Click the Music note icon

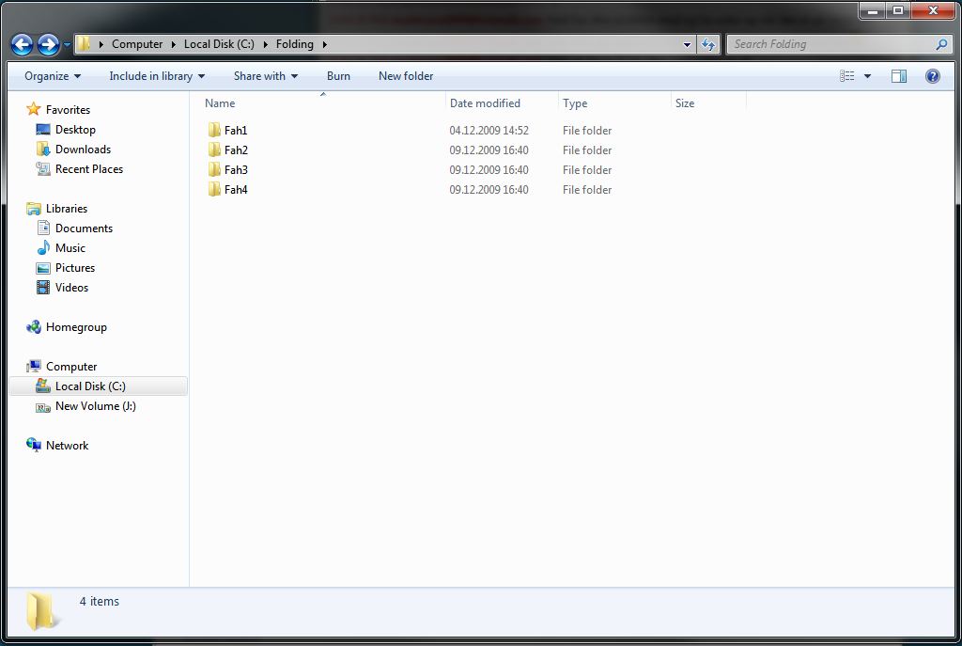(x=43, y=247)
